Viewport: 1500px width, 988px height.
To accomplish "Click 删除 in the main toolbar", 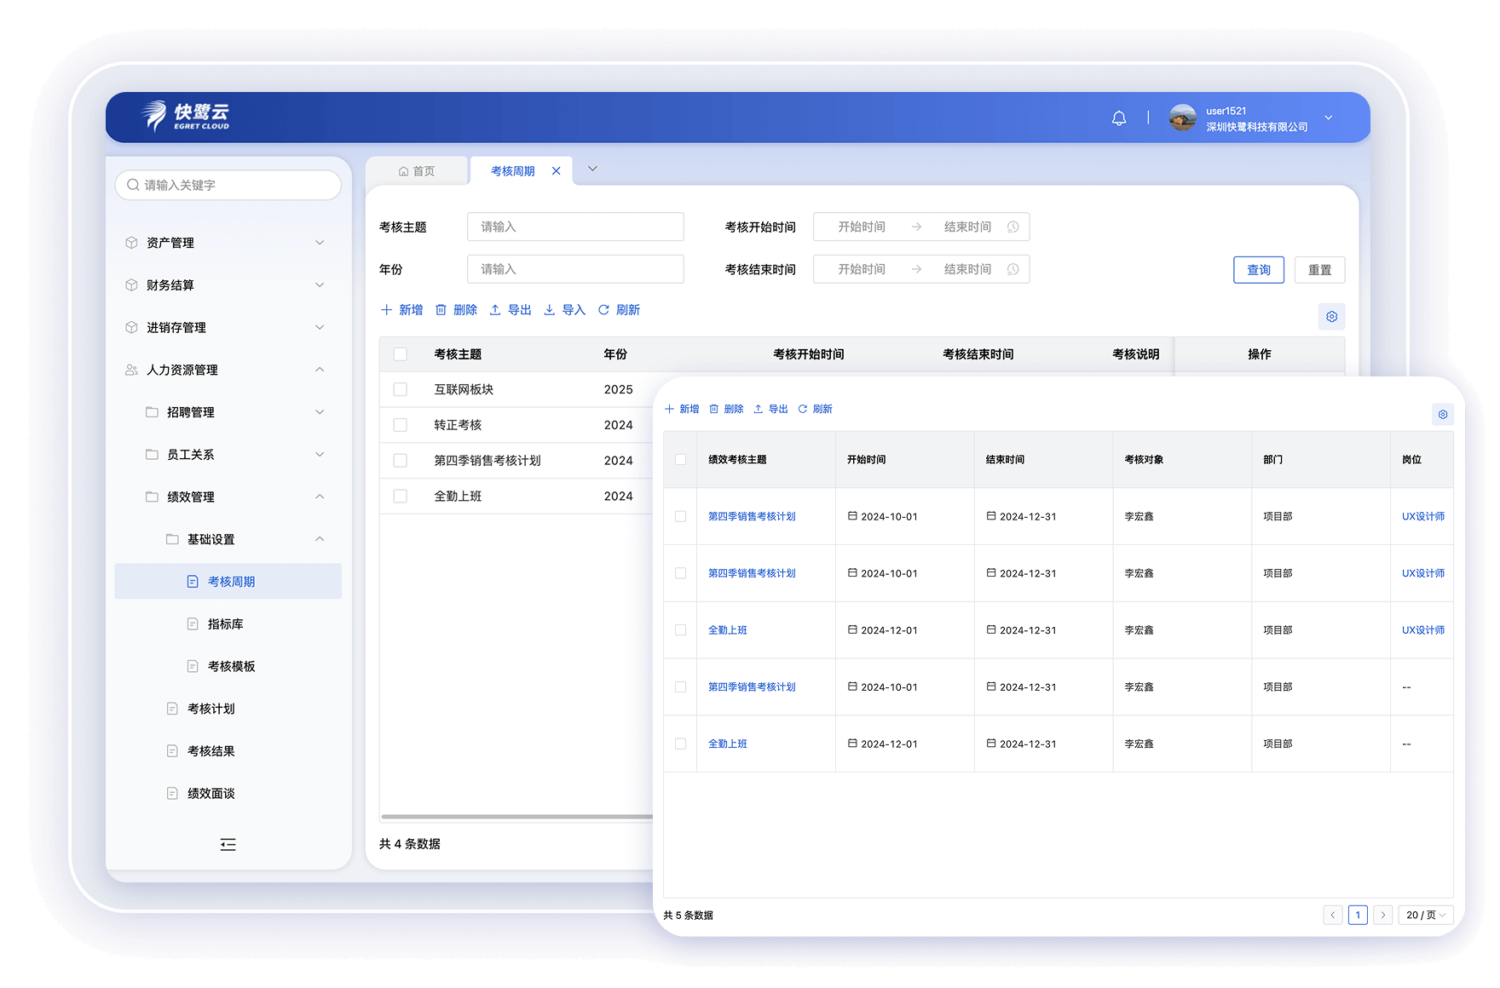I will pos(456,310).
